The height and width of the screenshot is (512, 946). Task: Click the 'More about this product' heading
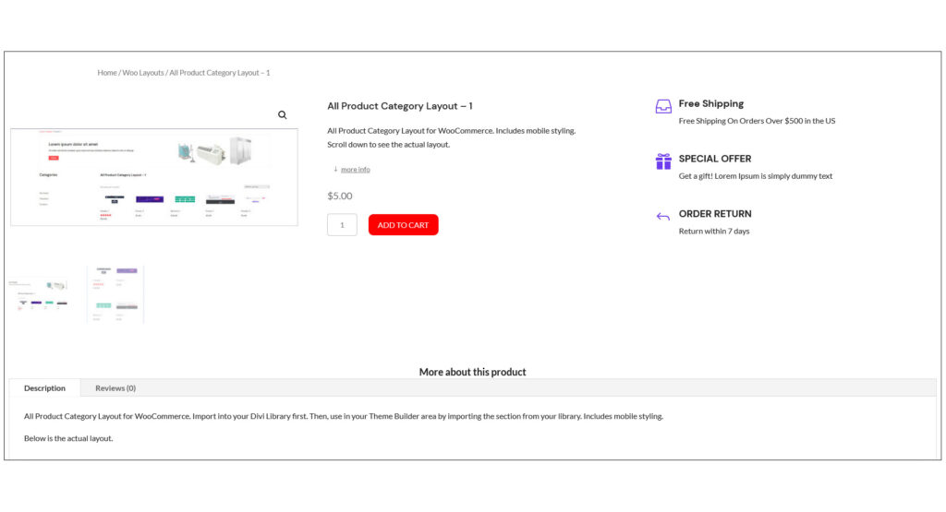point(472,373)
